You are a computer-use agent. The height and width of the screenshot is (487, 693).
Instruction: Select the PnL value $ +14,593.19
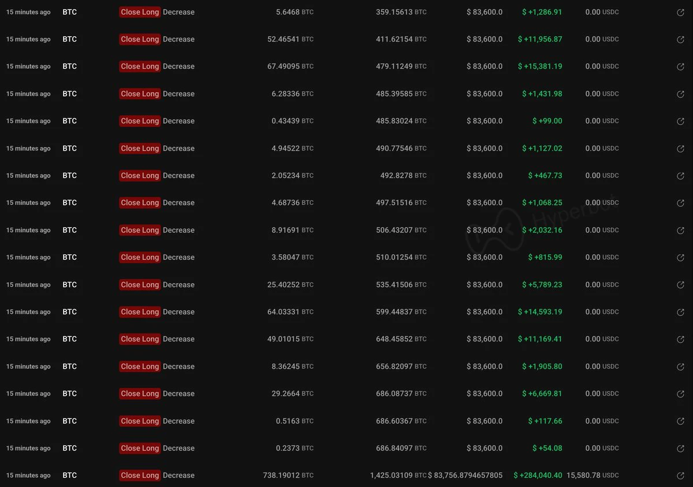pyautogui.click(x=540, y=312)
